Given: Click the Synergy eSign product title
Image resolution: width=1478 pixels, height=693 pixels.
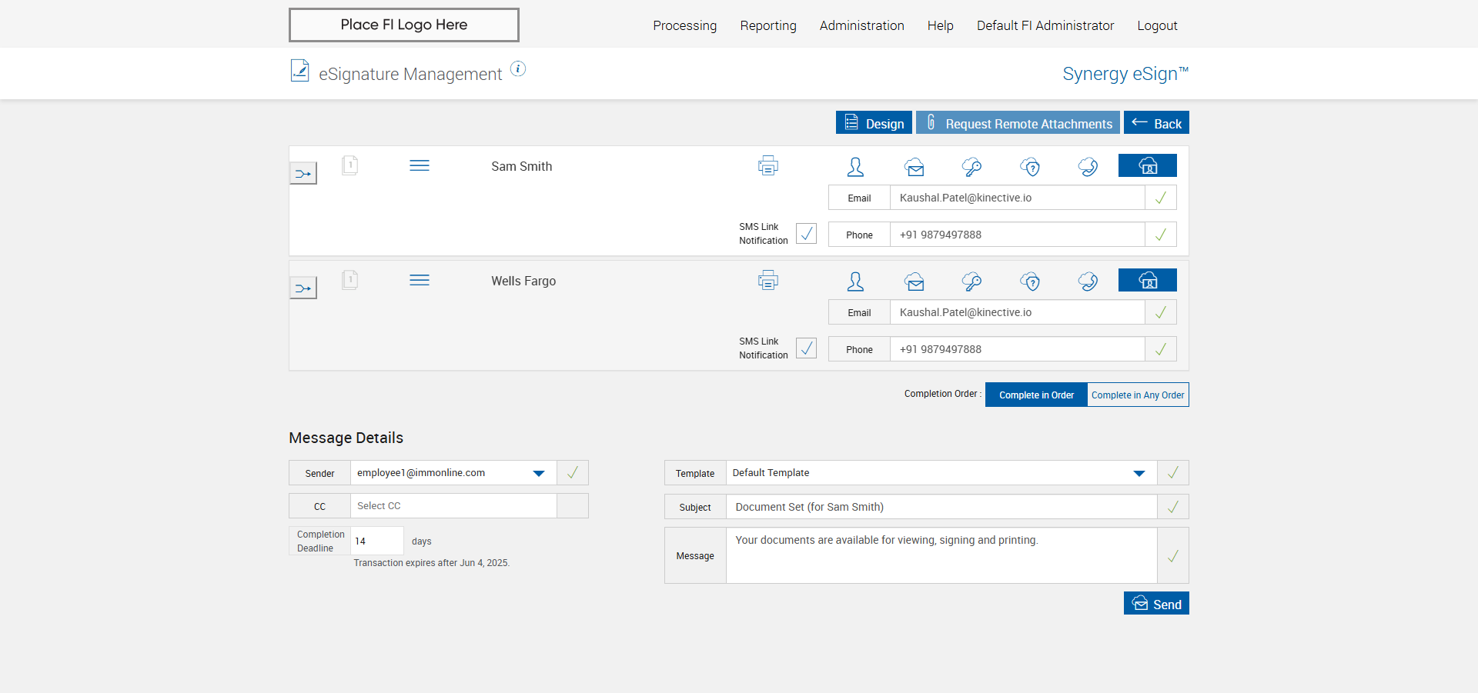Looking at the screenshot, I should point(1125,74).
